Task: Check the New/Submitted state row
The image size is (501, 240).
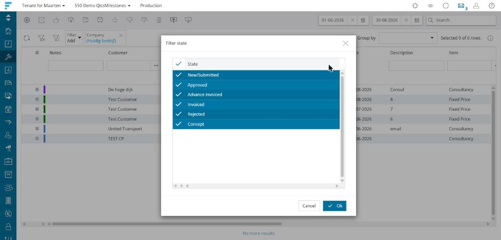Action: coord(256,75)
